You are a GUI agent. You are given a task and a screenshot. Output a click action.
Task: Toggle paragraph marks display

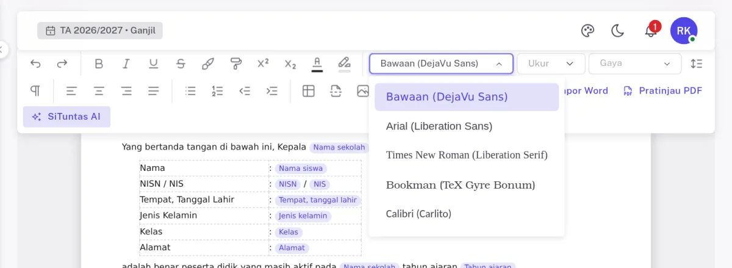[x=35, y=91]
